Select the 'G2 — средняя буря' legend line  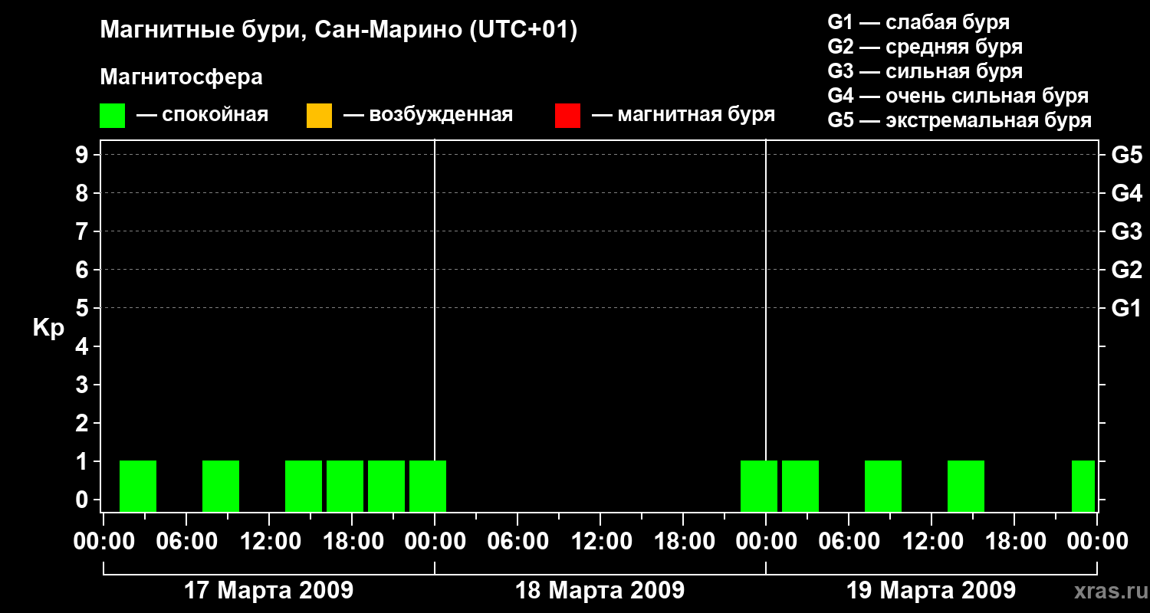coord(925,47)
